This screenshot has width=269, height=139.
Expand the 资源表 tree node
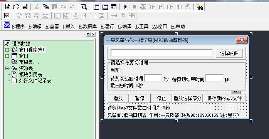(x=7, y=68)
